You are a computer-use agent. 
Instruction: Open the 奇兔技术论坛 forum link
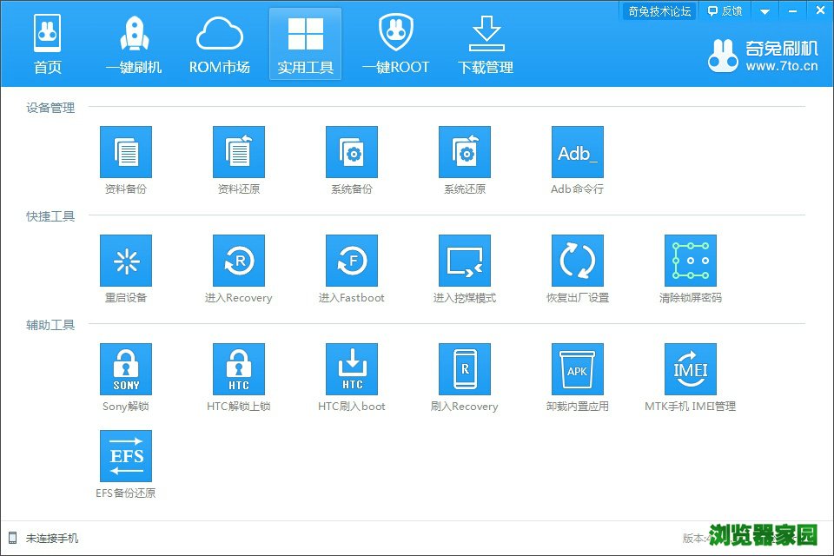[x=659, y=10]
